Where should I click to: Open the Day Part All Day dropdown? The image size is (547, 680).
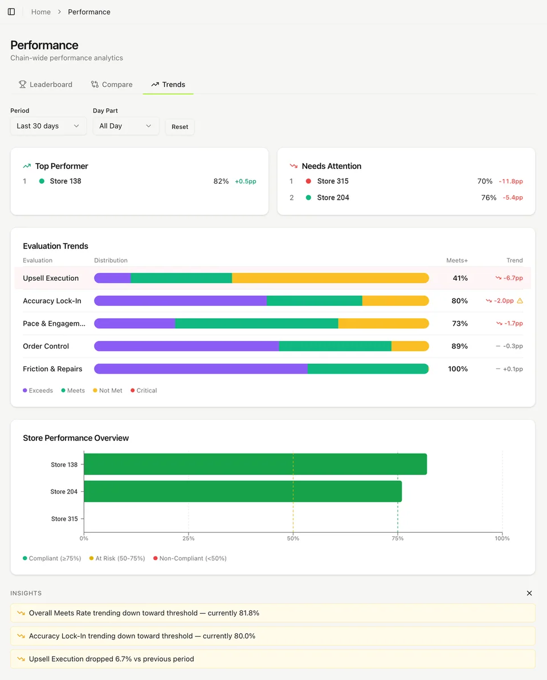click(x=126, y=126)
